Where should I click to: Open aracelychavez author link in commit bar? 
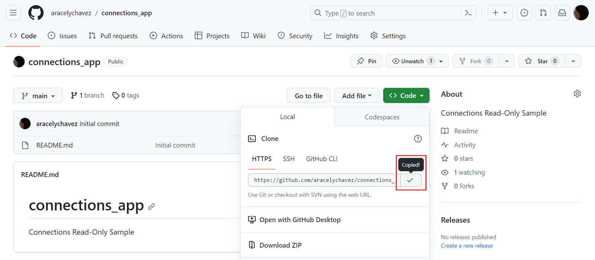(x=57, y=123)
